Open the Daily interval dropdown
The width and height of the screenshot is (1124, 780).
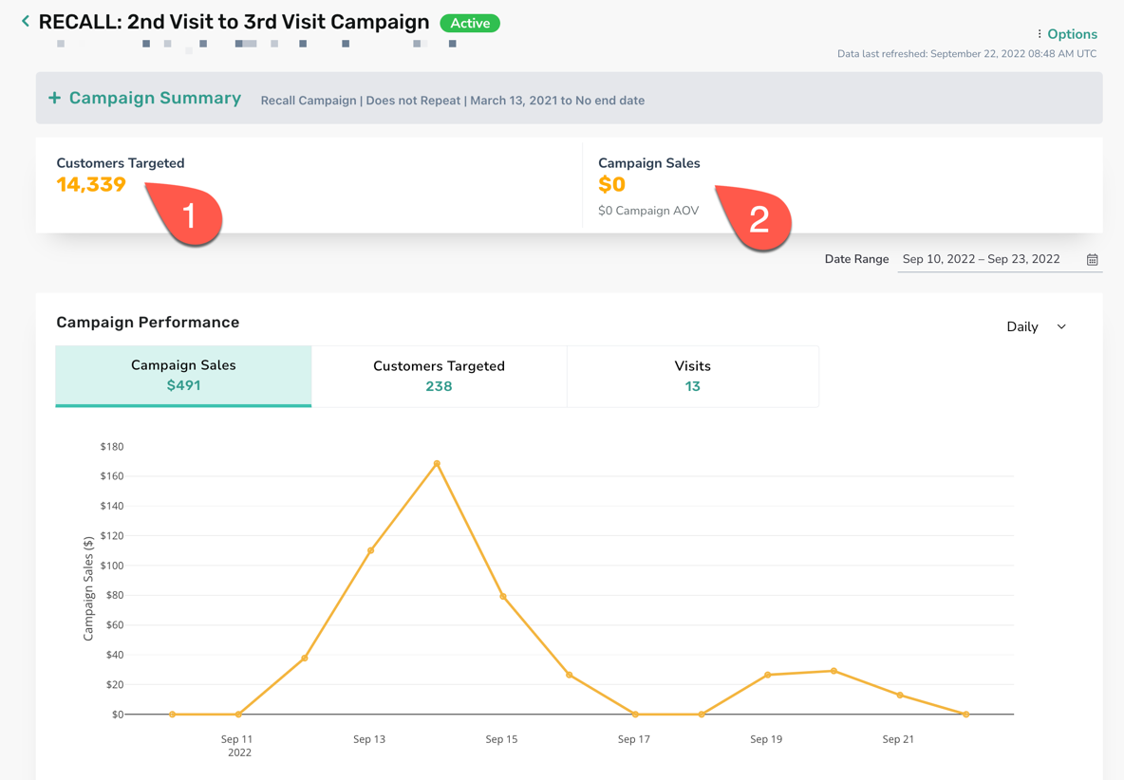(1037, 326)
